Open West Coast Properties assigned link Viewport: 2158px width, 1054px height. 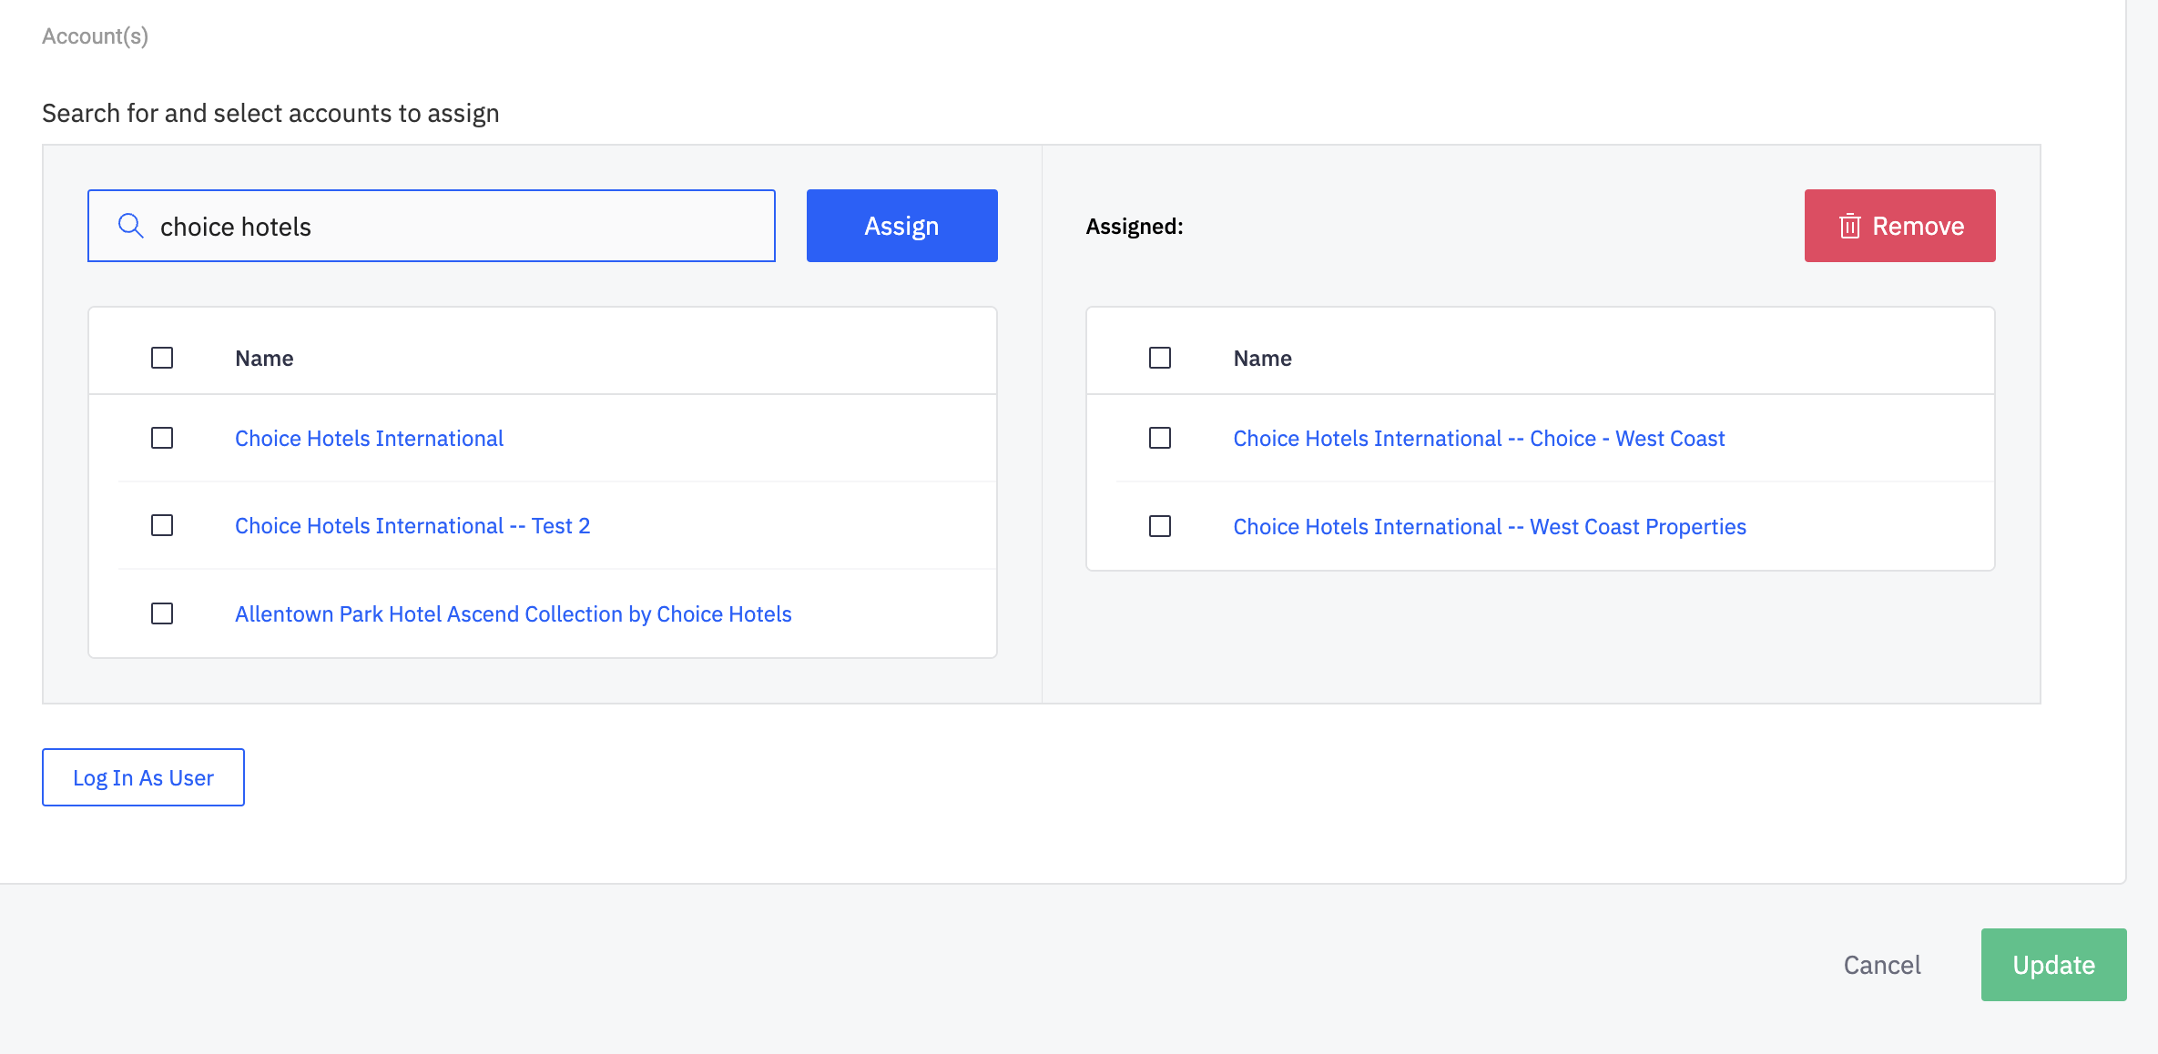1490,526
